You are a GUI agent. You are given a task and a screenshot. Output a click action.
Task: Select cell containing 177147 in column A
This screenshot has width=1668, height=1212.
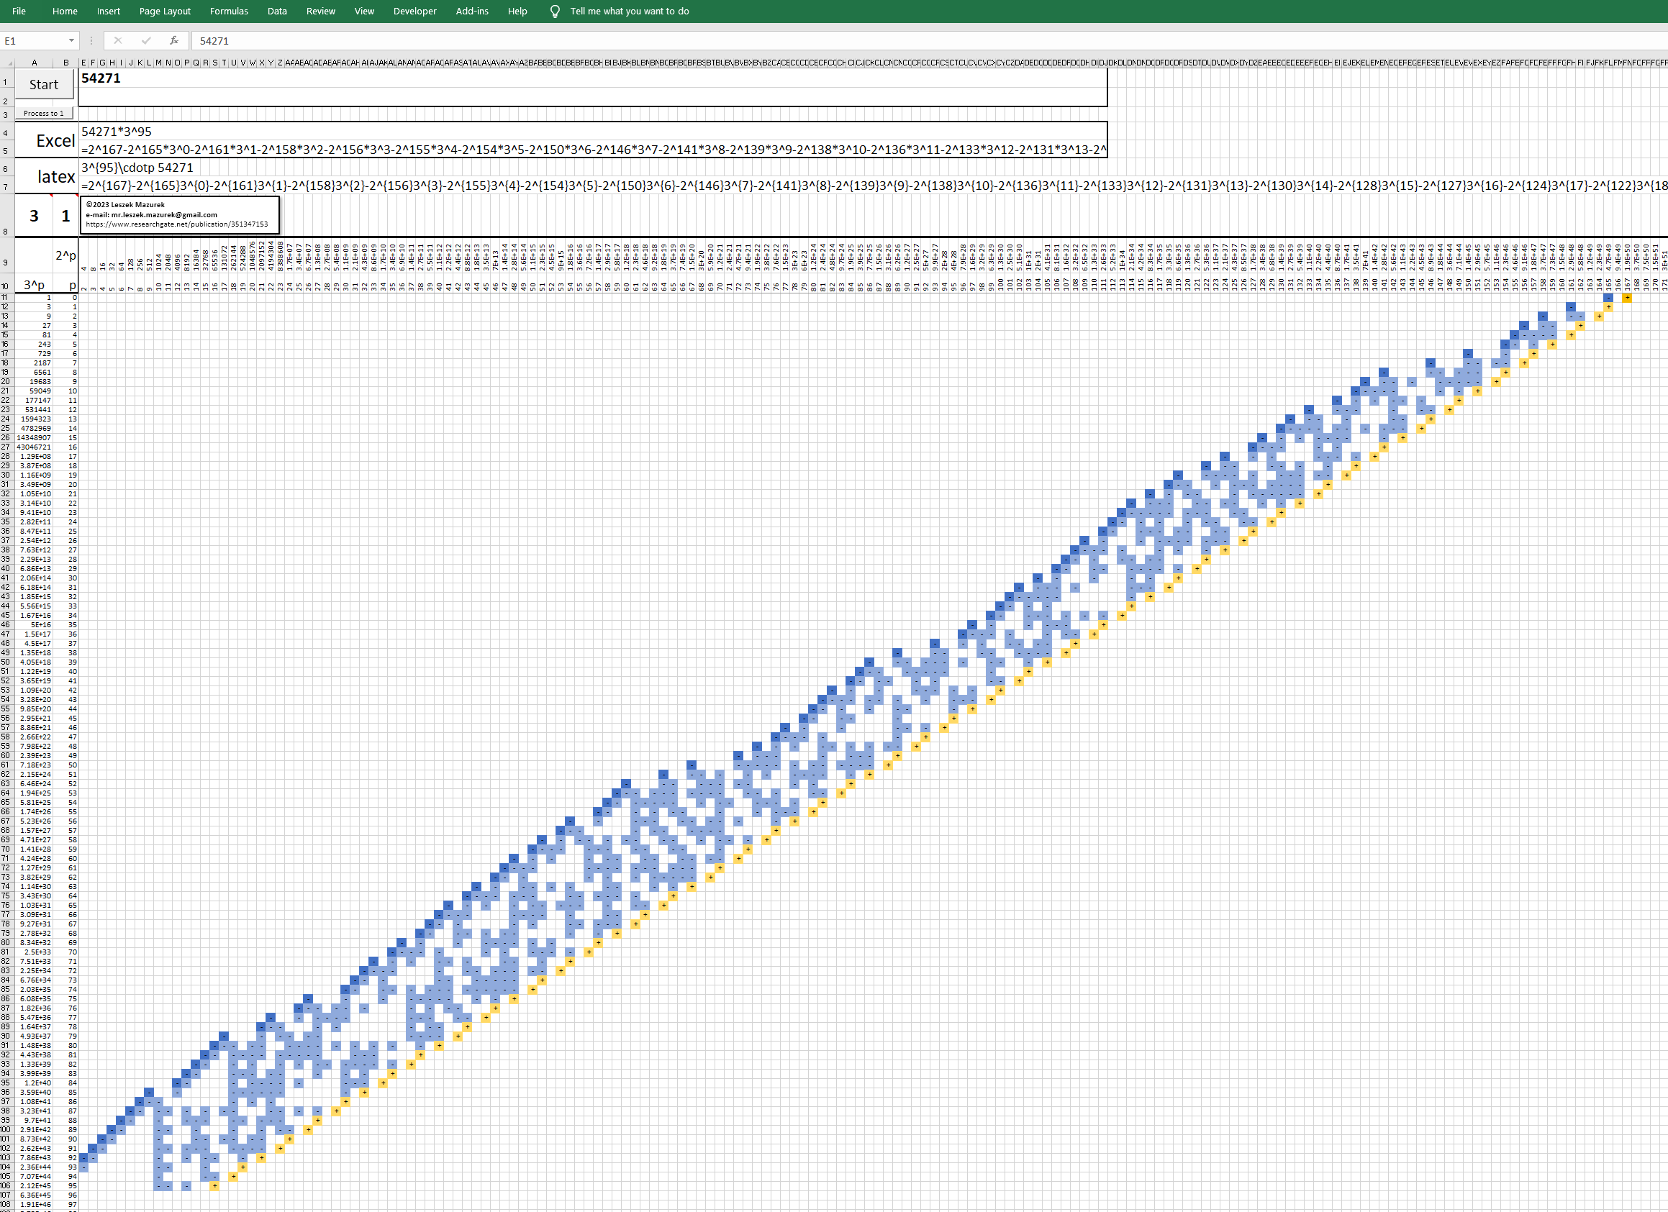[x=34, y=401]
